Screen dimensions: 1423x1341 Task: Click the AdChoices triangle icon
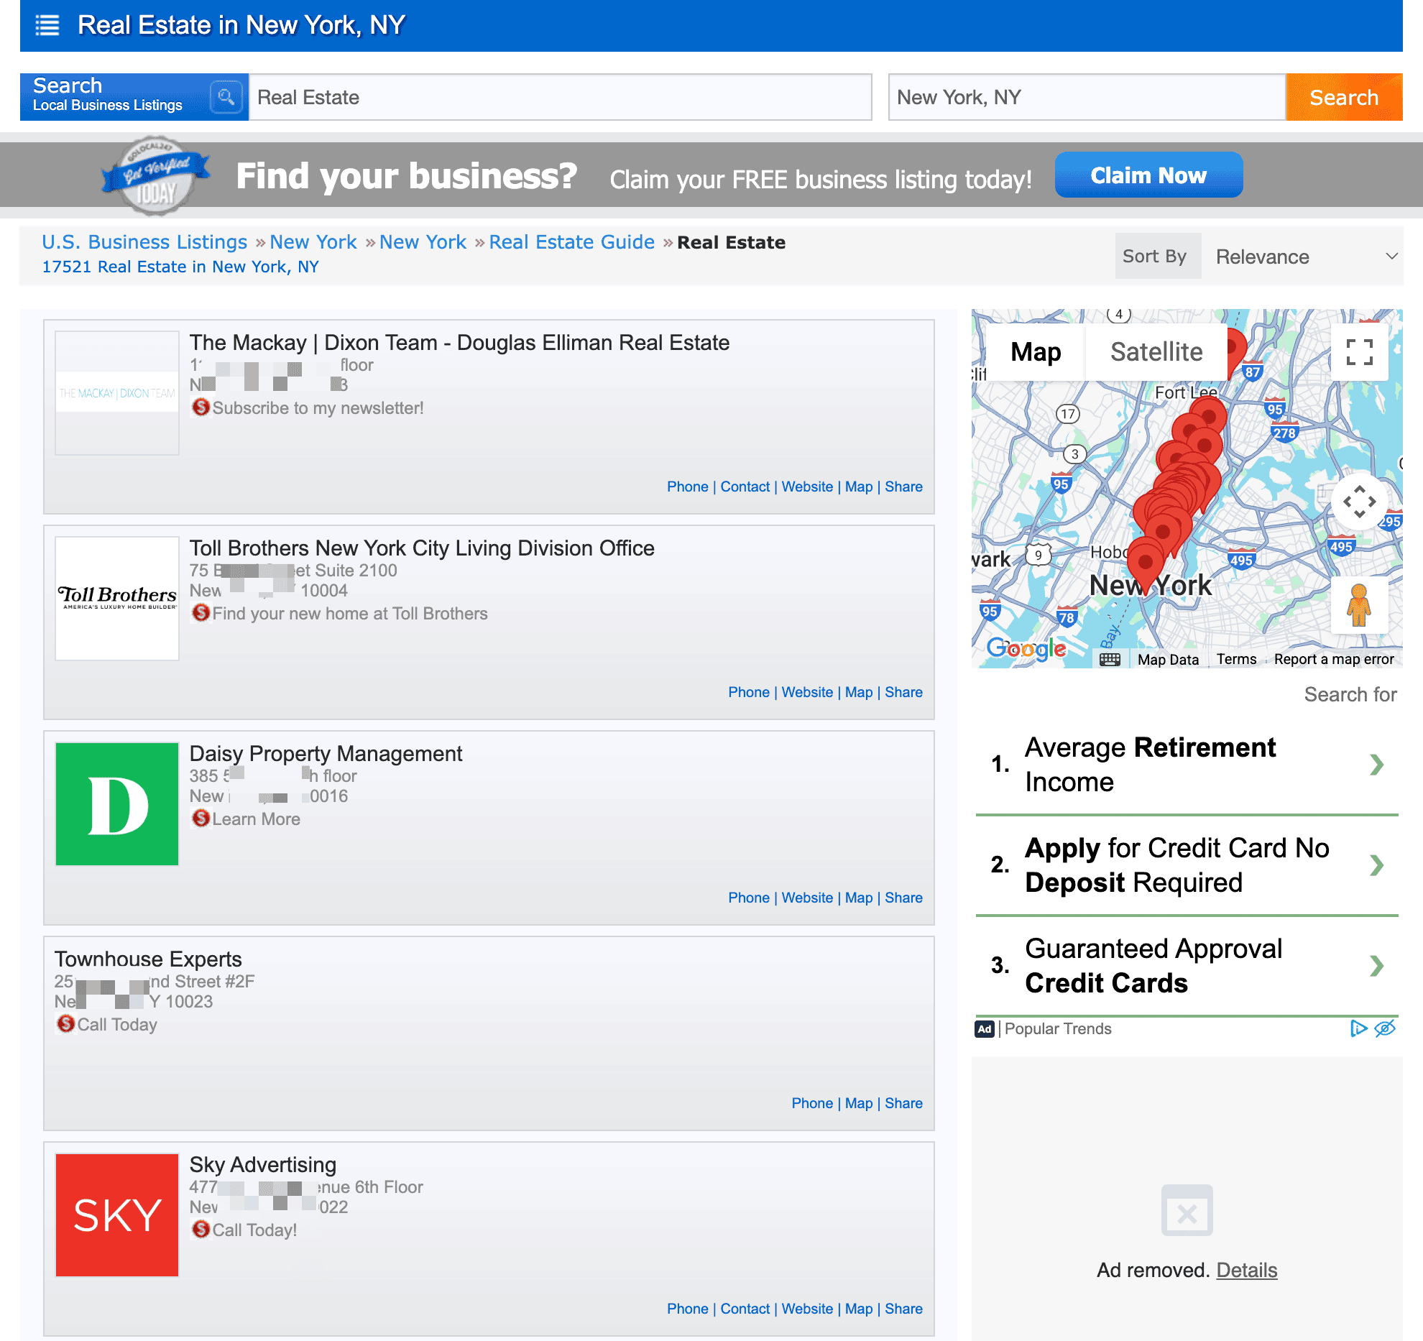[x=1358, y=1028]
